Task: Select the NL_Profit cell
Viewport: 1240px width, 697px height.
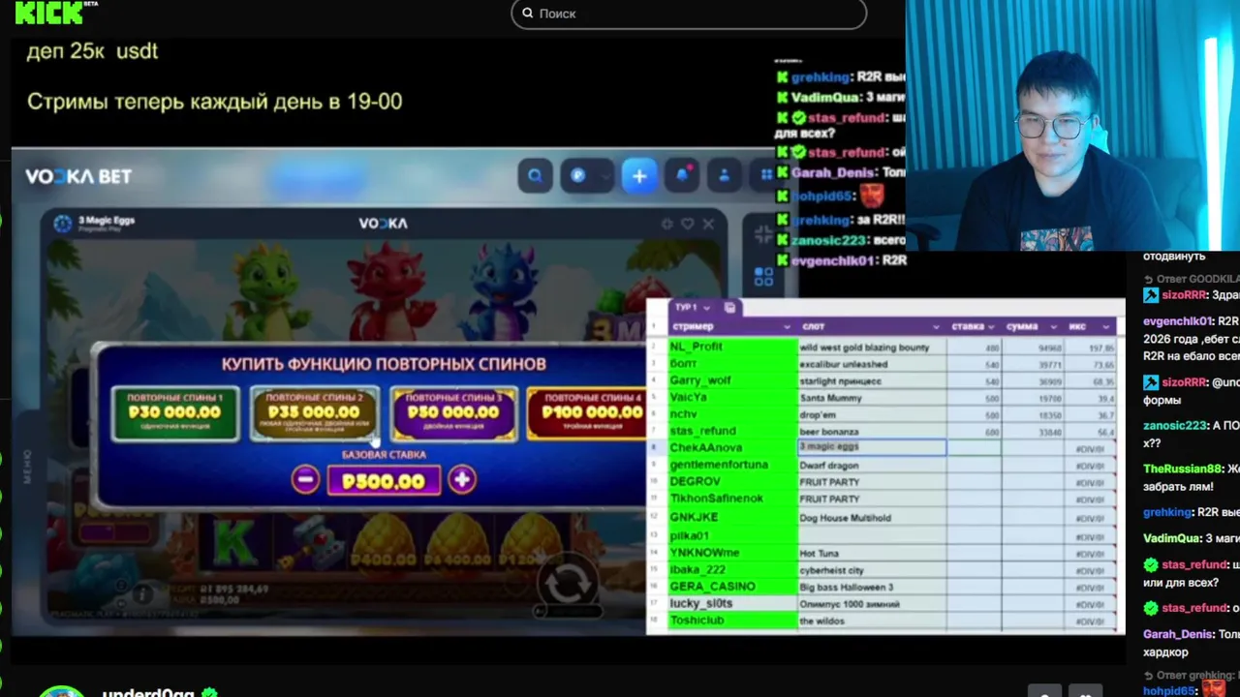Action: coord(731,347)
